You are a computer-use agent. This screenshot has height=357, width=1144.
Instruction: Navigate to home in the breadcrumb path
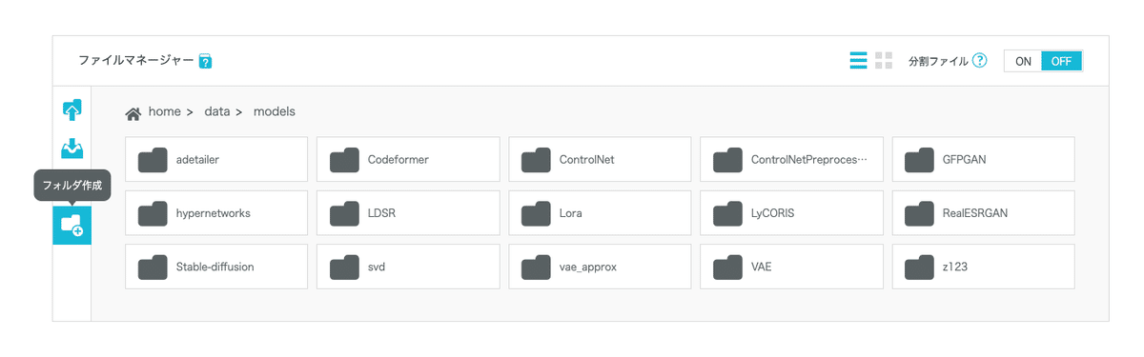pyautogui.click(x=164, y=111)
